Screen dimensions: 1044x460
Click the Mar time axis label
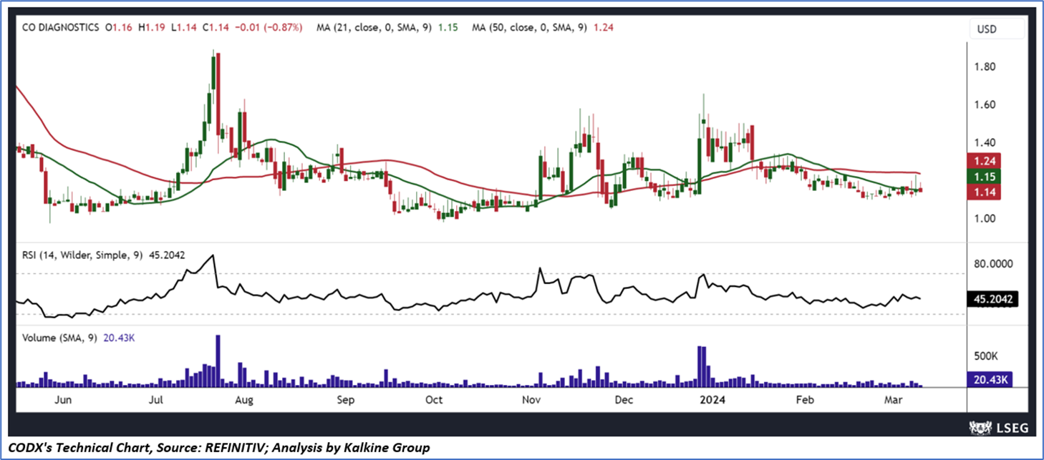pyautogui.click(x=893, y=400)
